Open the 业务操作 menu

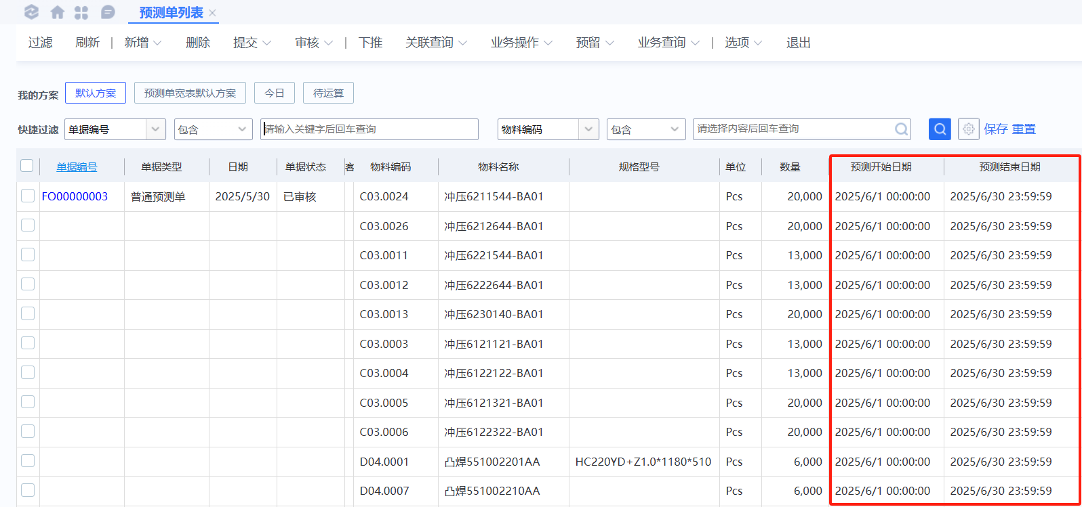(x=522, y=43)
